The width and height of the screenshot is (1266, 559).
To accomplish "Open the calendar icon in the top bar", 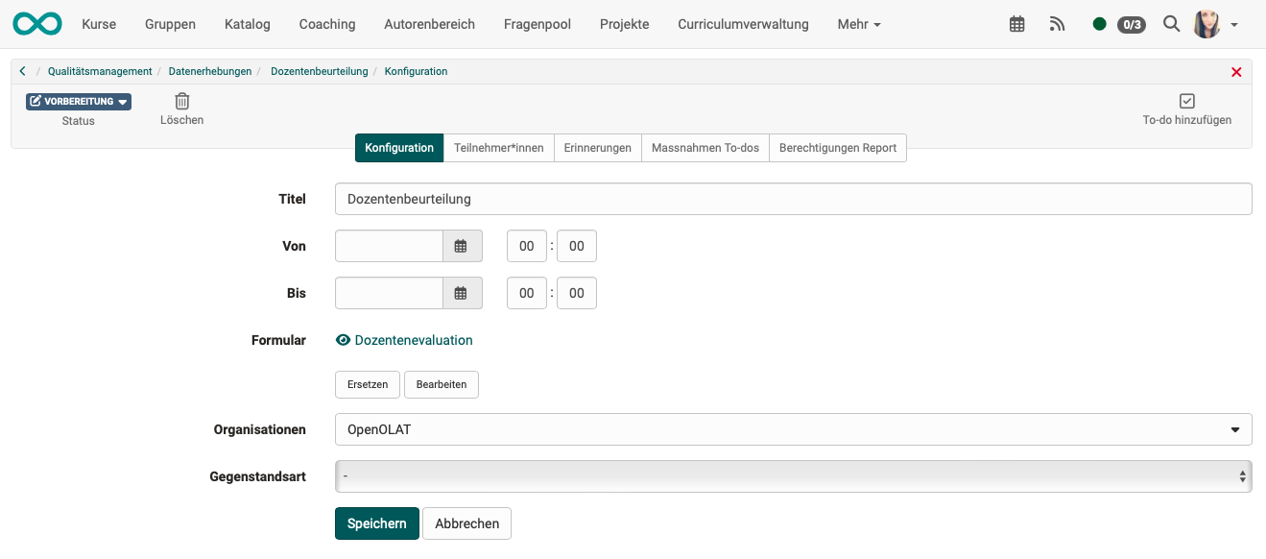I will [x=1016, y=23].
